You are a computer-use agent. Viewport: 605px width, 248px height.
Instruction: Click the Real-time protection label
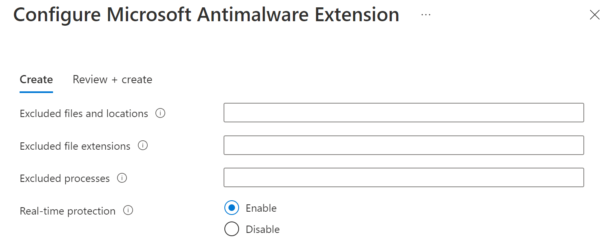pos(68,211)
